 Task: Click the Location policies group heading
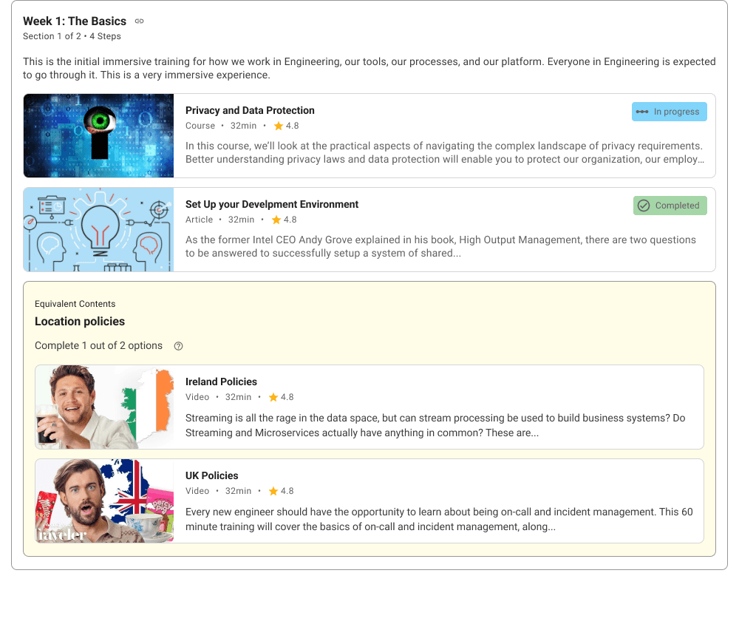(80, 322)
